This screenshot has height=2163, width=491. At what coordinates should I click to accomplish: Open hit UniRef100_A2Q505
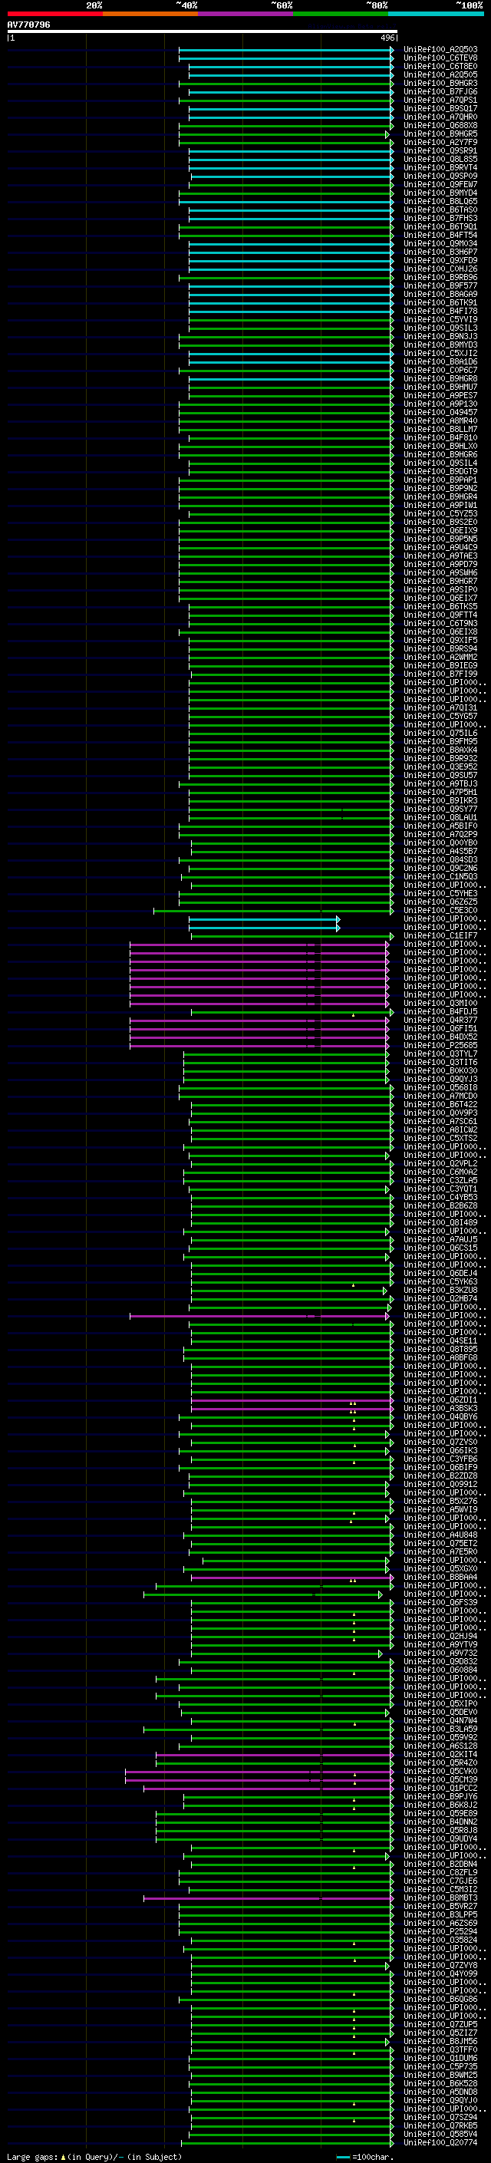(440, 74)
